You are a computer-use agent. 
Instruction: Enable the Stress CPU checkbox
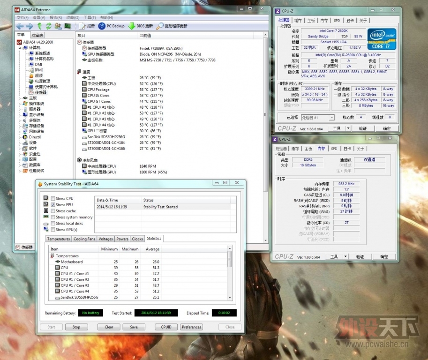coord(53,198)
